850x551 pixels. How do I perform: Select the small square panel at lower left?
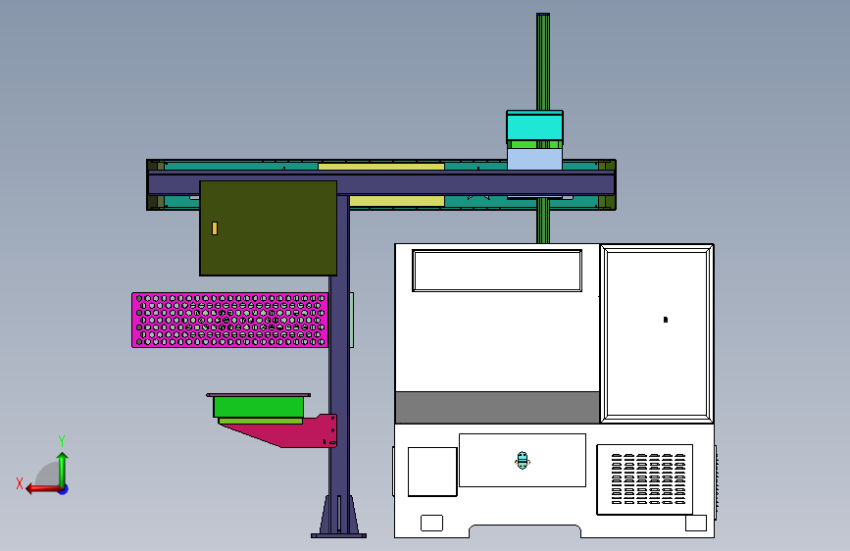point(432,472)
